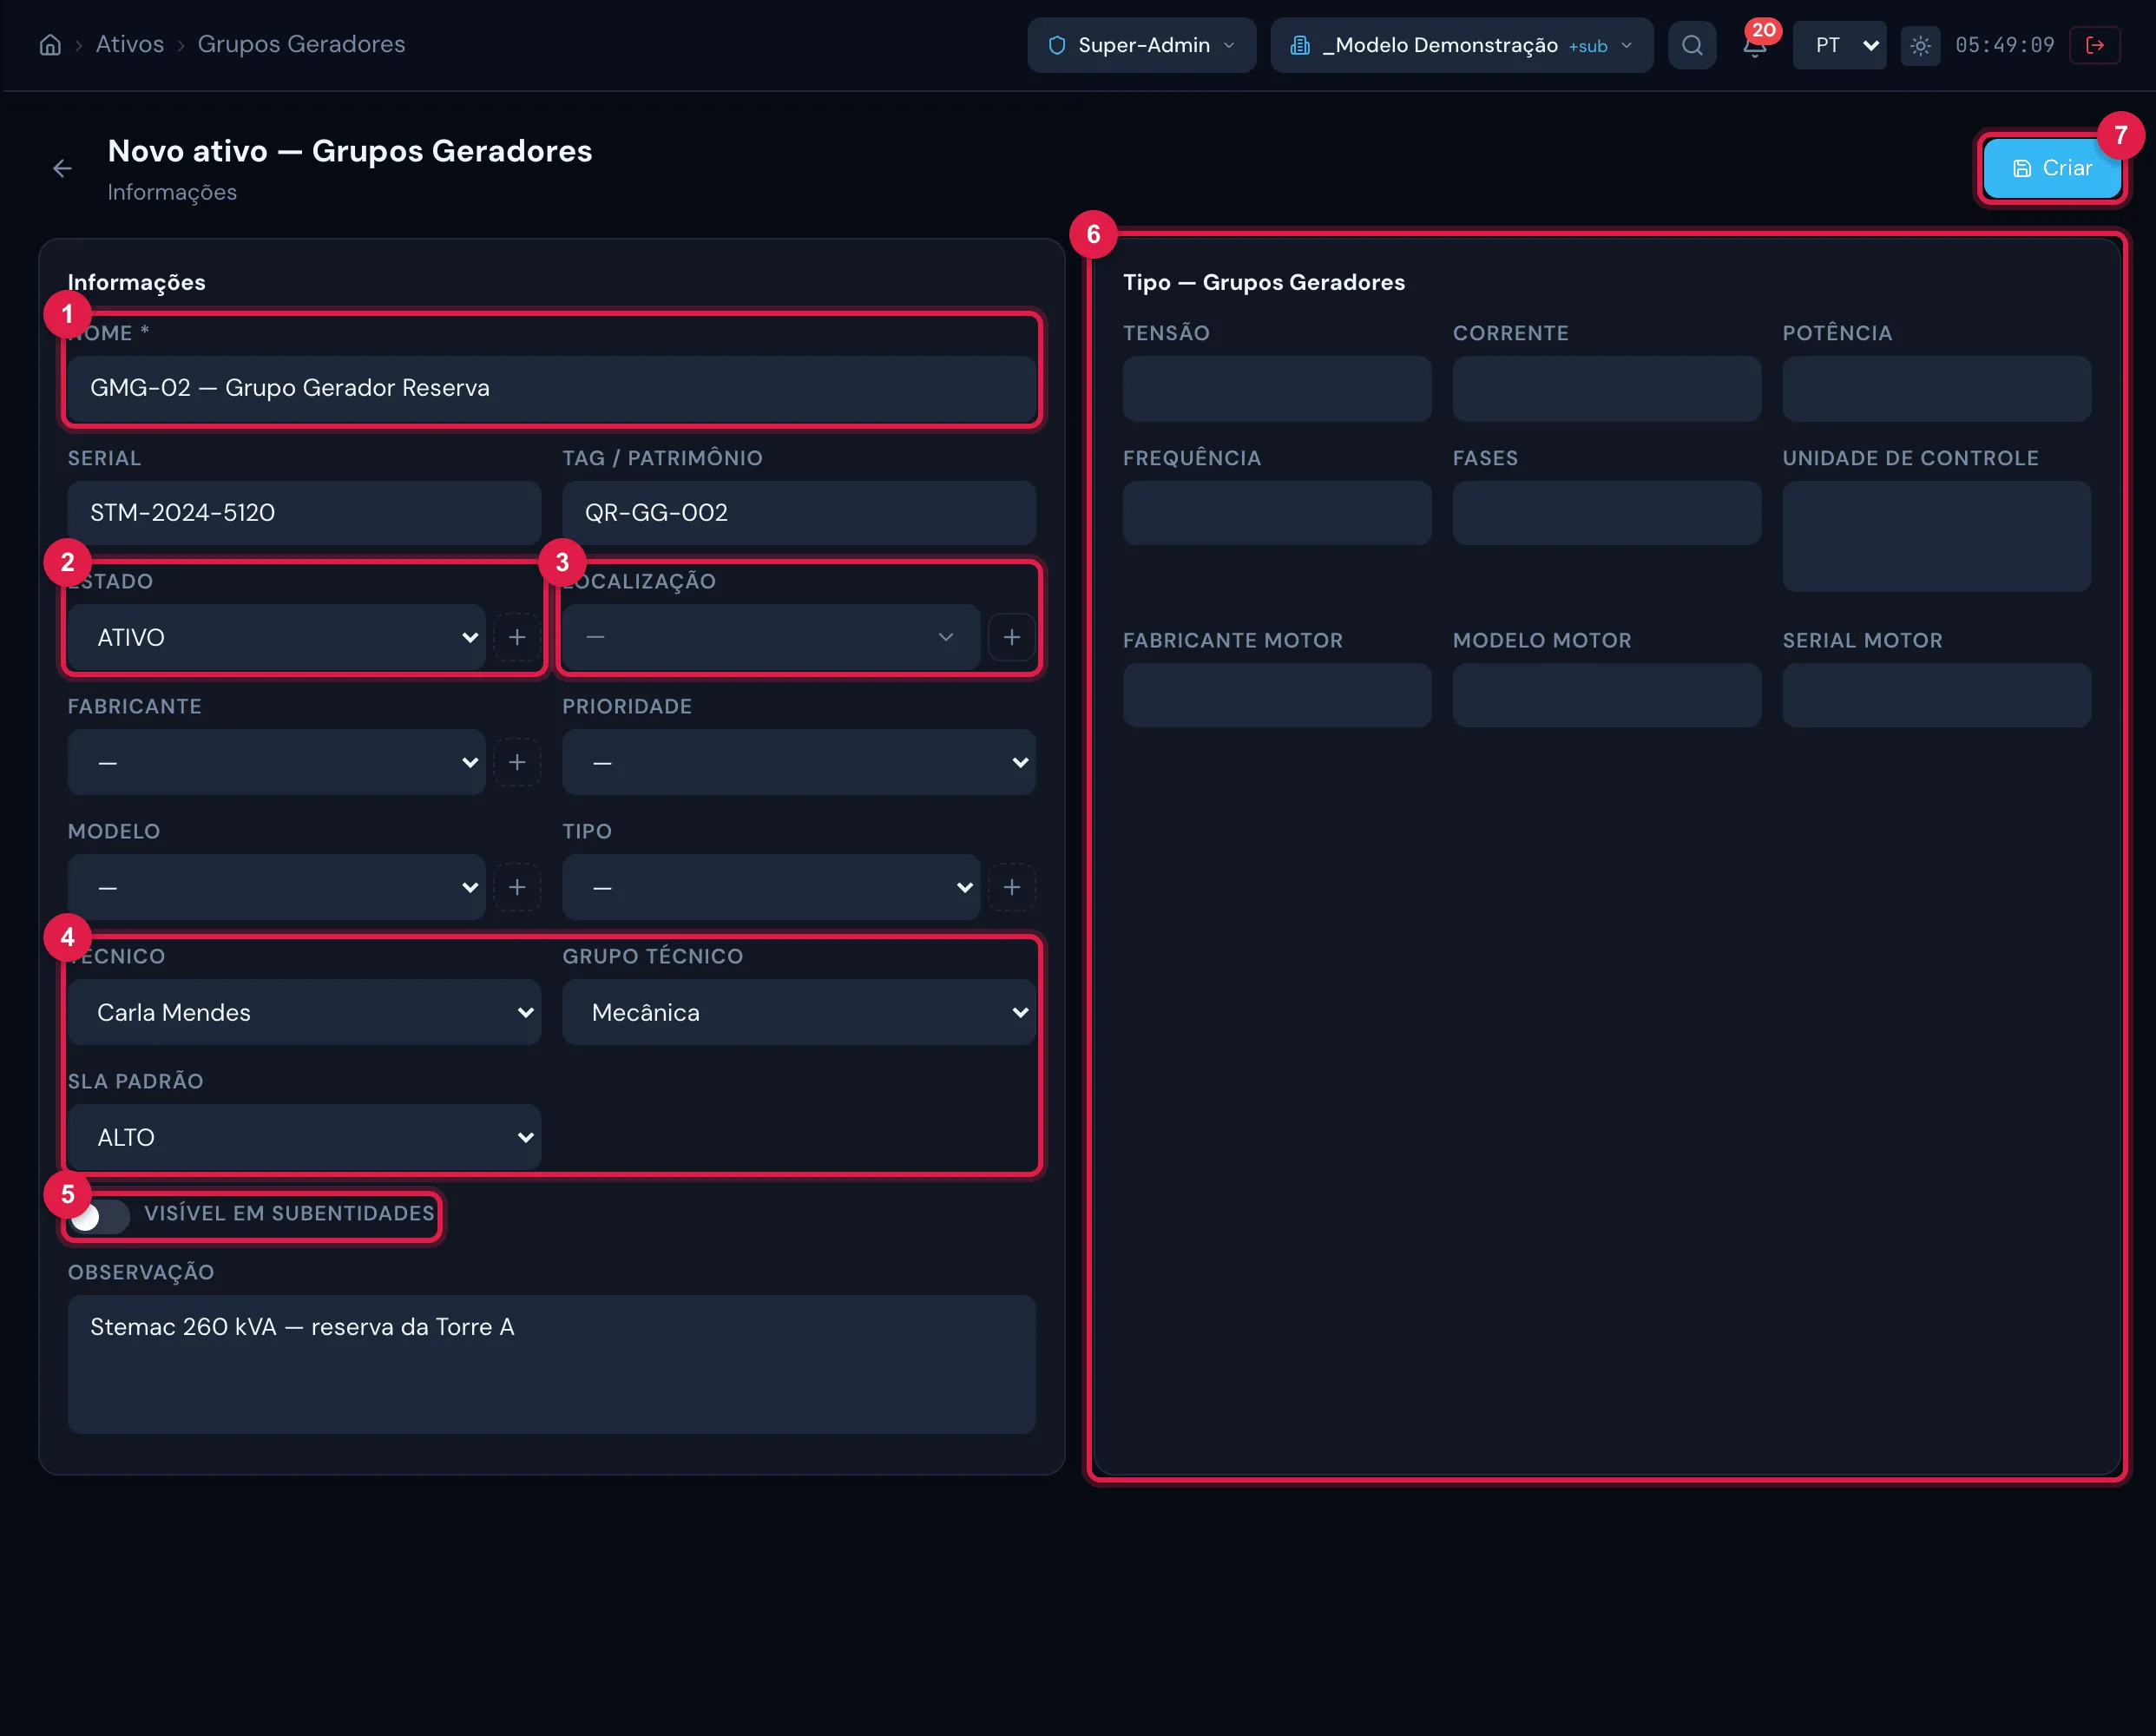Open the Super-Admin role menu
The image size is (2156, 1736).
click(x=1141, y=45)
